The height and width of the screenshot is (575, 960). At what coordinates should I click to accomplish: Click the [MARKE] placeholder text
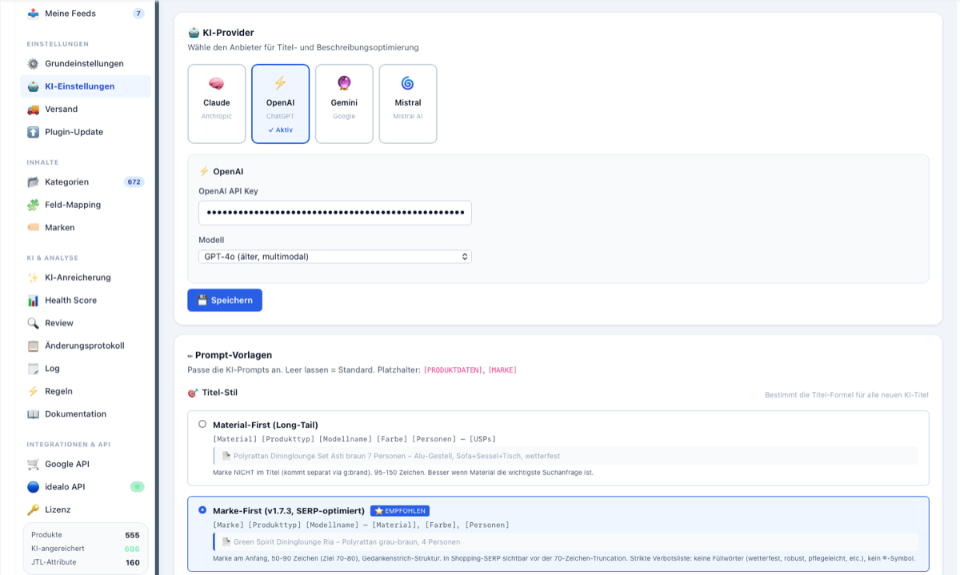[502, 369]
